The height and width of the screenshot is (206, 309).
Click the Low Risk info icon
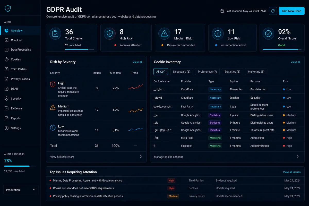pos(218,34)
